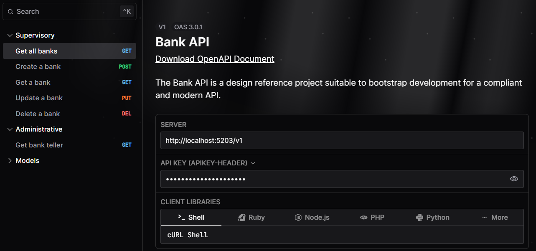Switch to the Node.js tab
This screenshot has width=536, height=251.
point(312,217)
